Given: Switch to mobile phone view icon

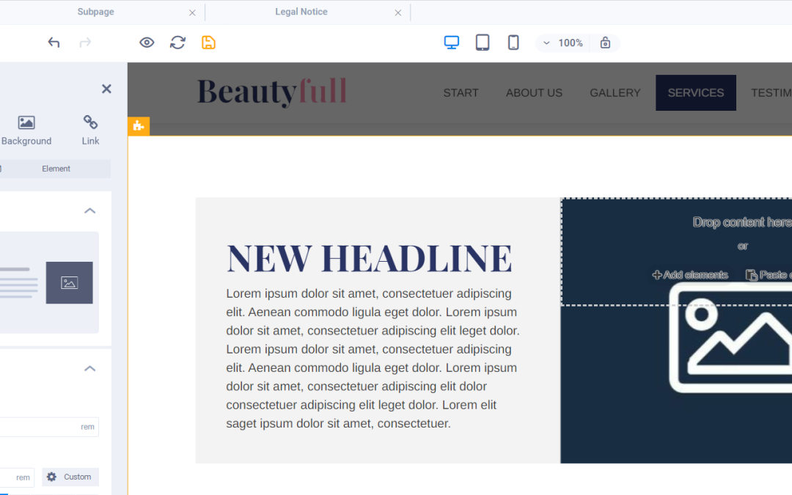Looking at the screenshot, I should click(x=513, y=43).
